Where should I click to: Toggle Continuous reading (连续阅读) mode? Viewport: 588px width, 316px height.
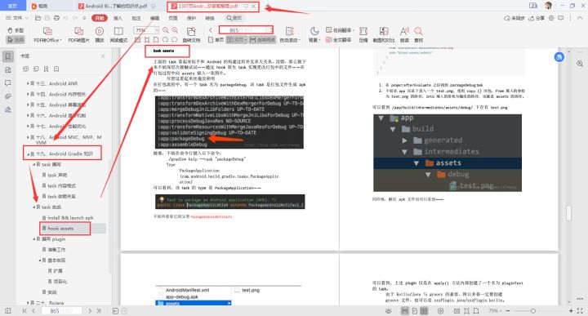[262, 40]
